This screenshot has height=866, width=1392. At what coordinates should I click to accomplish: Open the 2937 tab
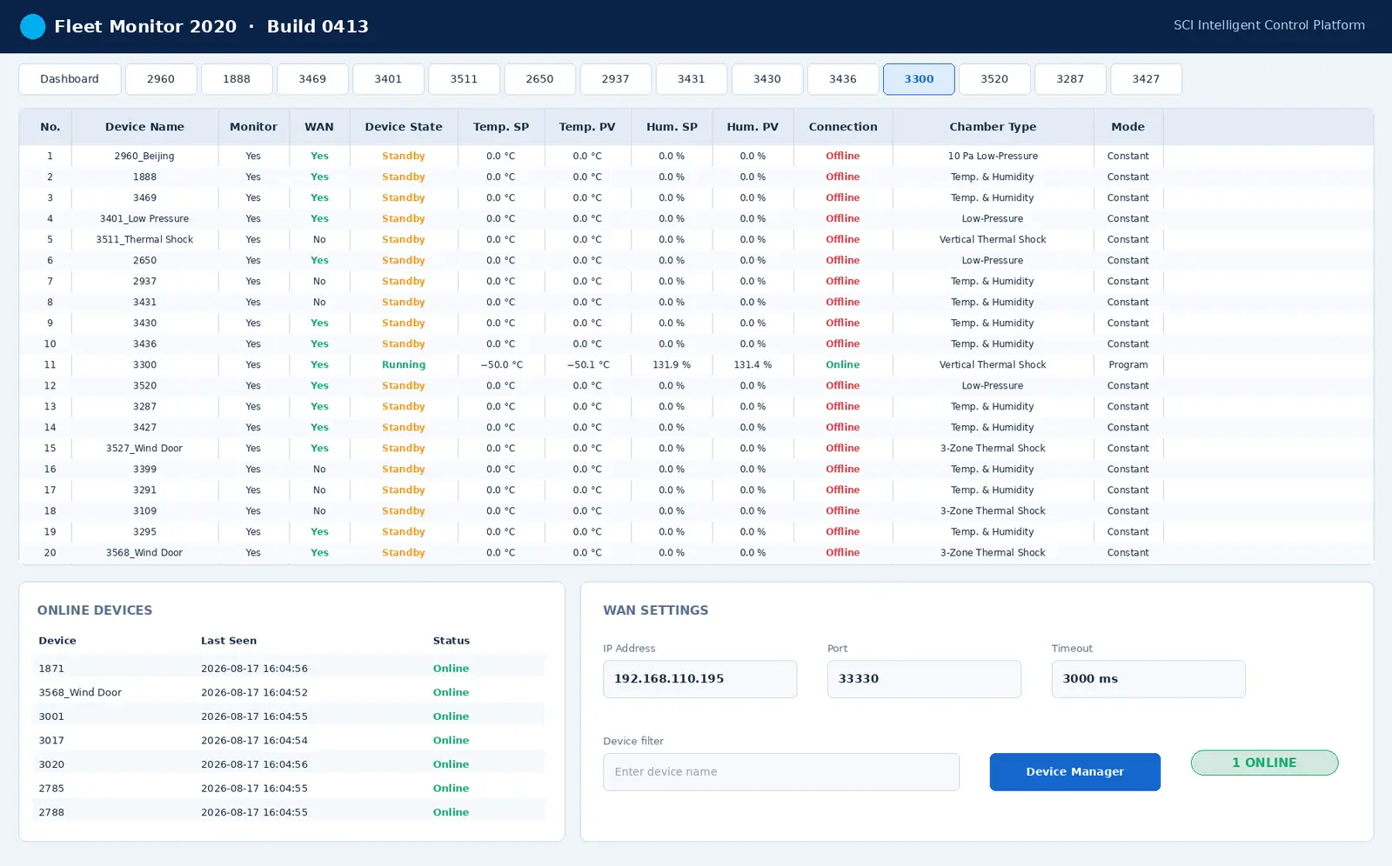pos(615,79)
